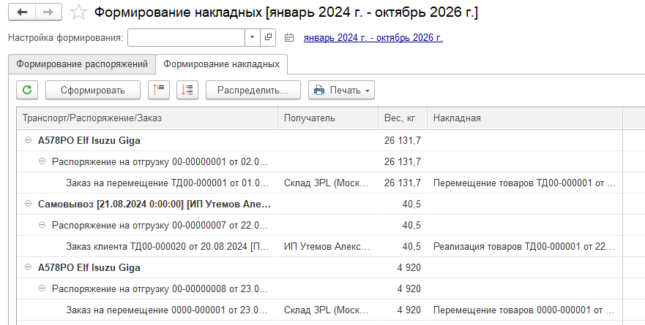
Task: Collapse the first A578PO Elf Isuzu Giga group
Action: pyautogui.click(x=28, y=141)
